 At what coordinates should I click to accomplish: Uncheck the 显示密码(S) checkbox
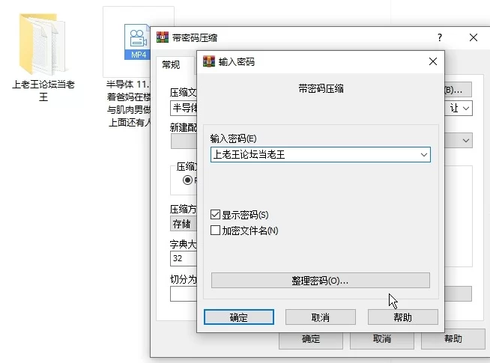pos(215,214)
